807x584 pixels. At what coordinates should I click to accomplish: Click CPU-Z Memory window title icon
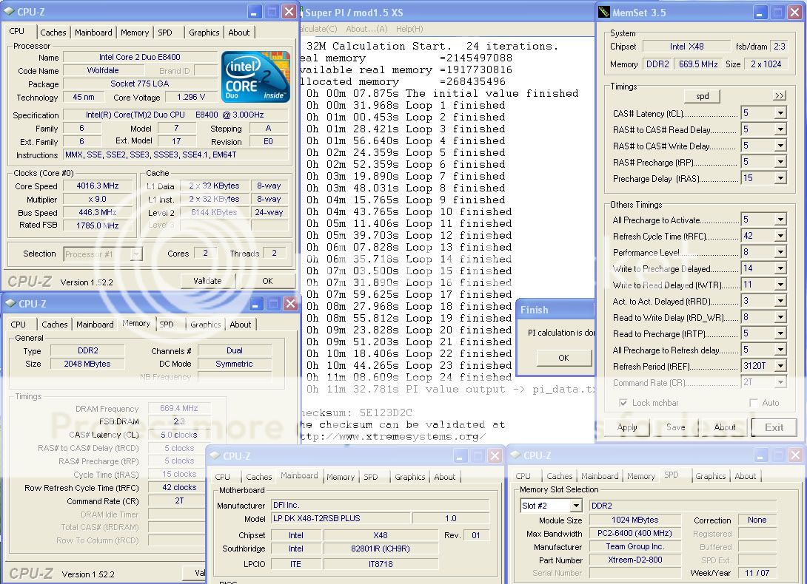click(11, 303)
